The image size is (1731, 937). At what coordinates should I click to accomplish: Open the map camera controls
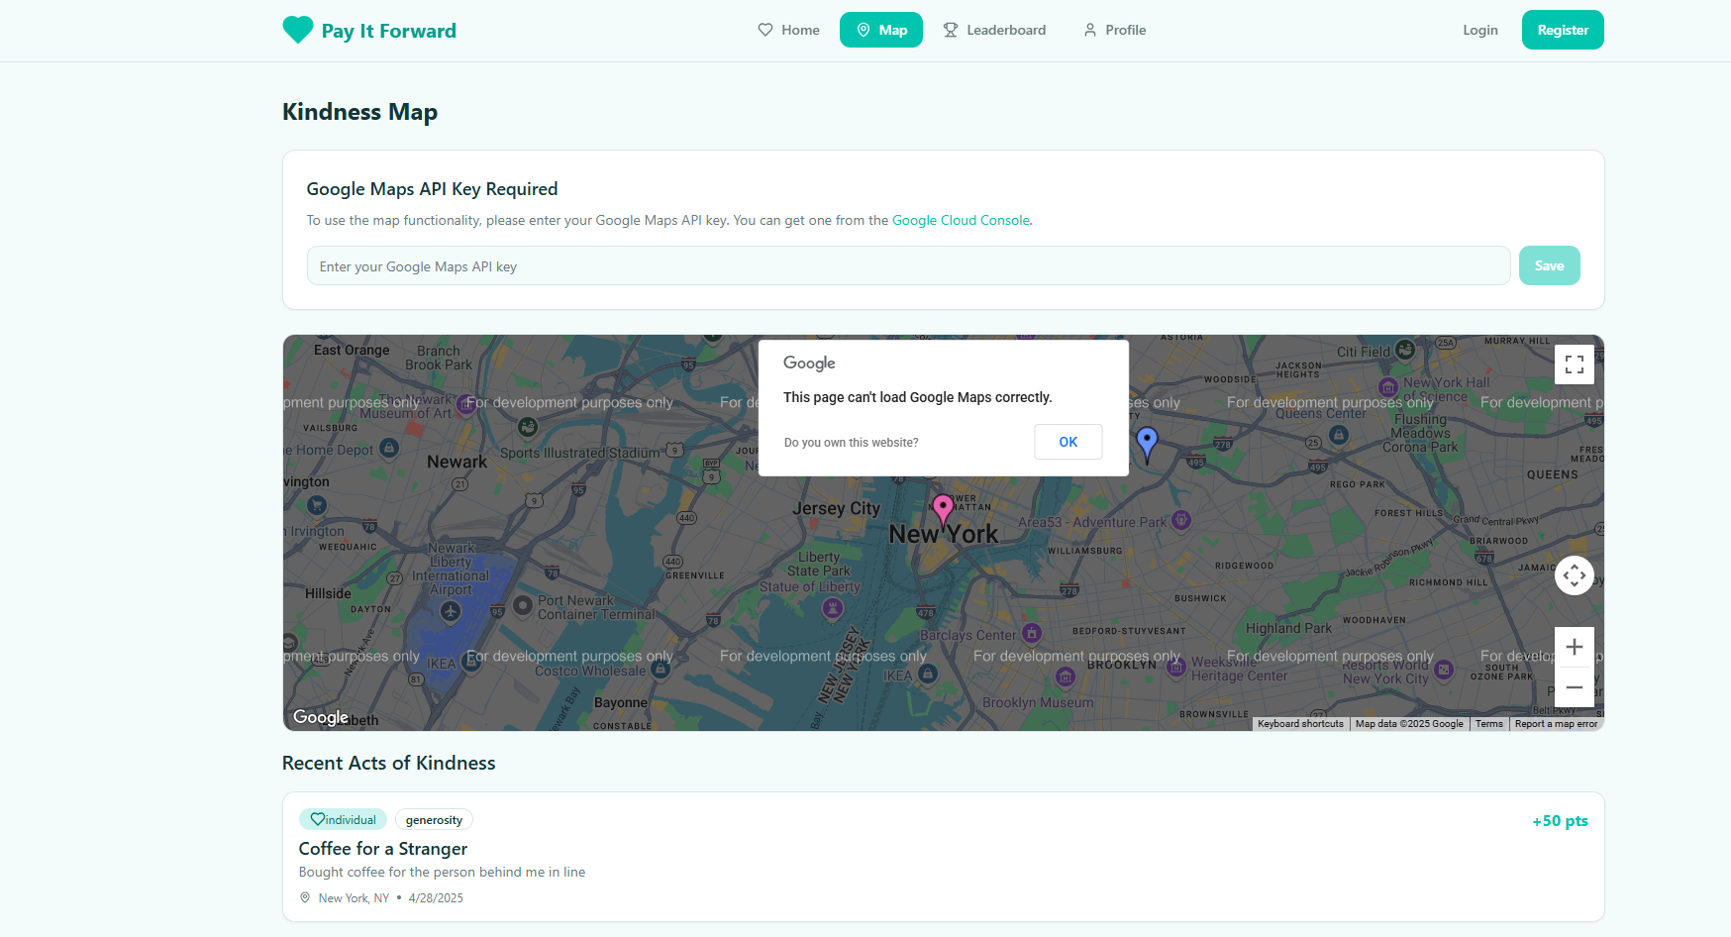point(1575,575)
